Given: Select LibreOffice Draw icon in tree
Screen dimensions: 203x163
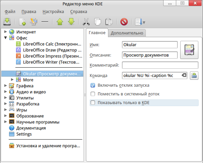Looking at the screenshot, I should (18, 50).
